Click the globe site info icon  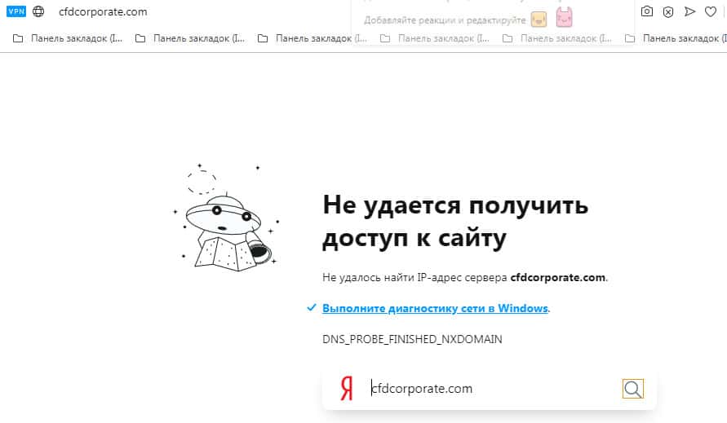[38, 12]
